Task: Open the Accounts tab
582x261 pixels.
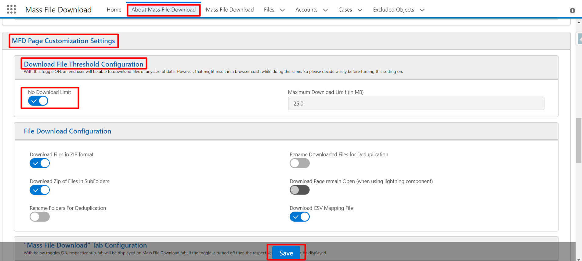Action: 306,10
